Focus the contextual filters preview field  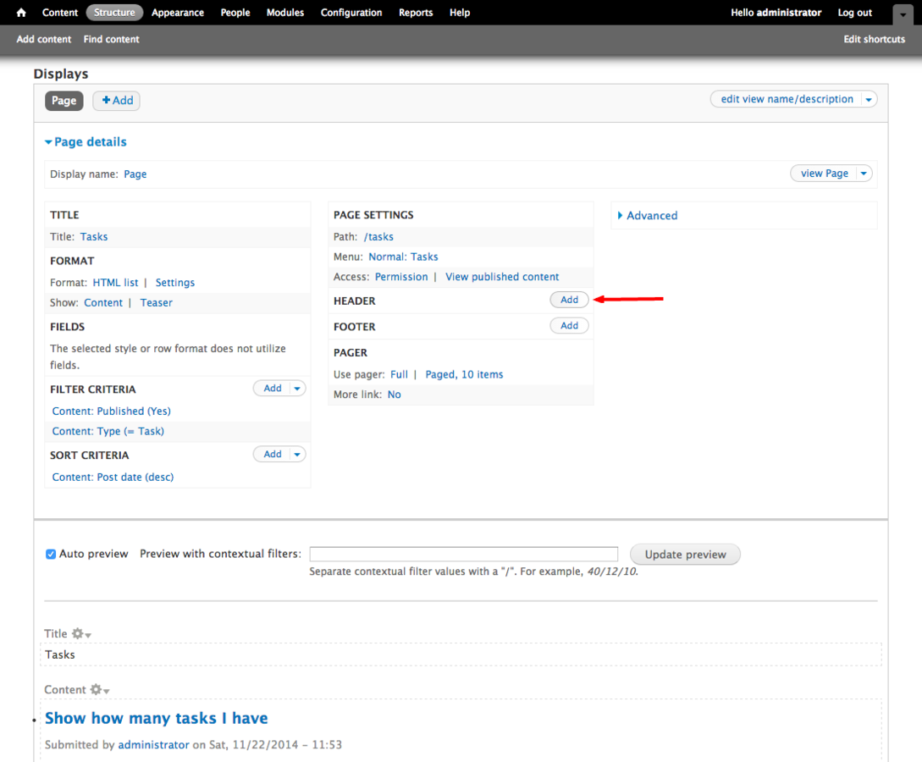[x=464, y=554]
